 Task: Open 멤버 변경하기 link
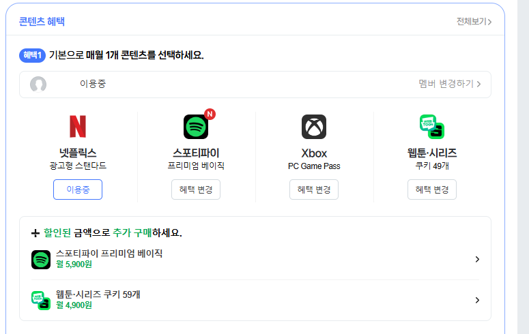tap(449, 84)
